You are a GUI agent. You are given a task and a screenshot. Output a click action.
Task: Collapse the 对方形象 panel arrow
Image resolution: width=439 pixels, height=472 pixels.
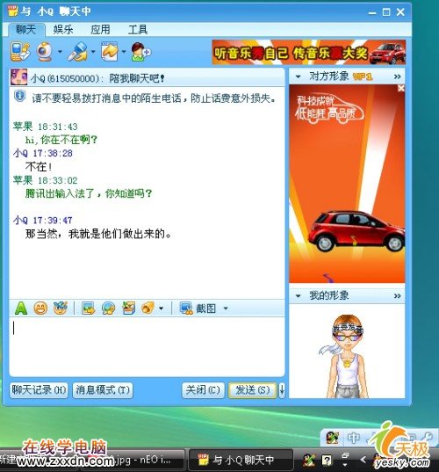(x=298, y=76)
